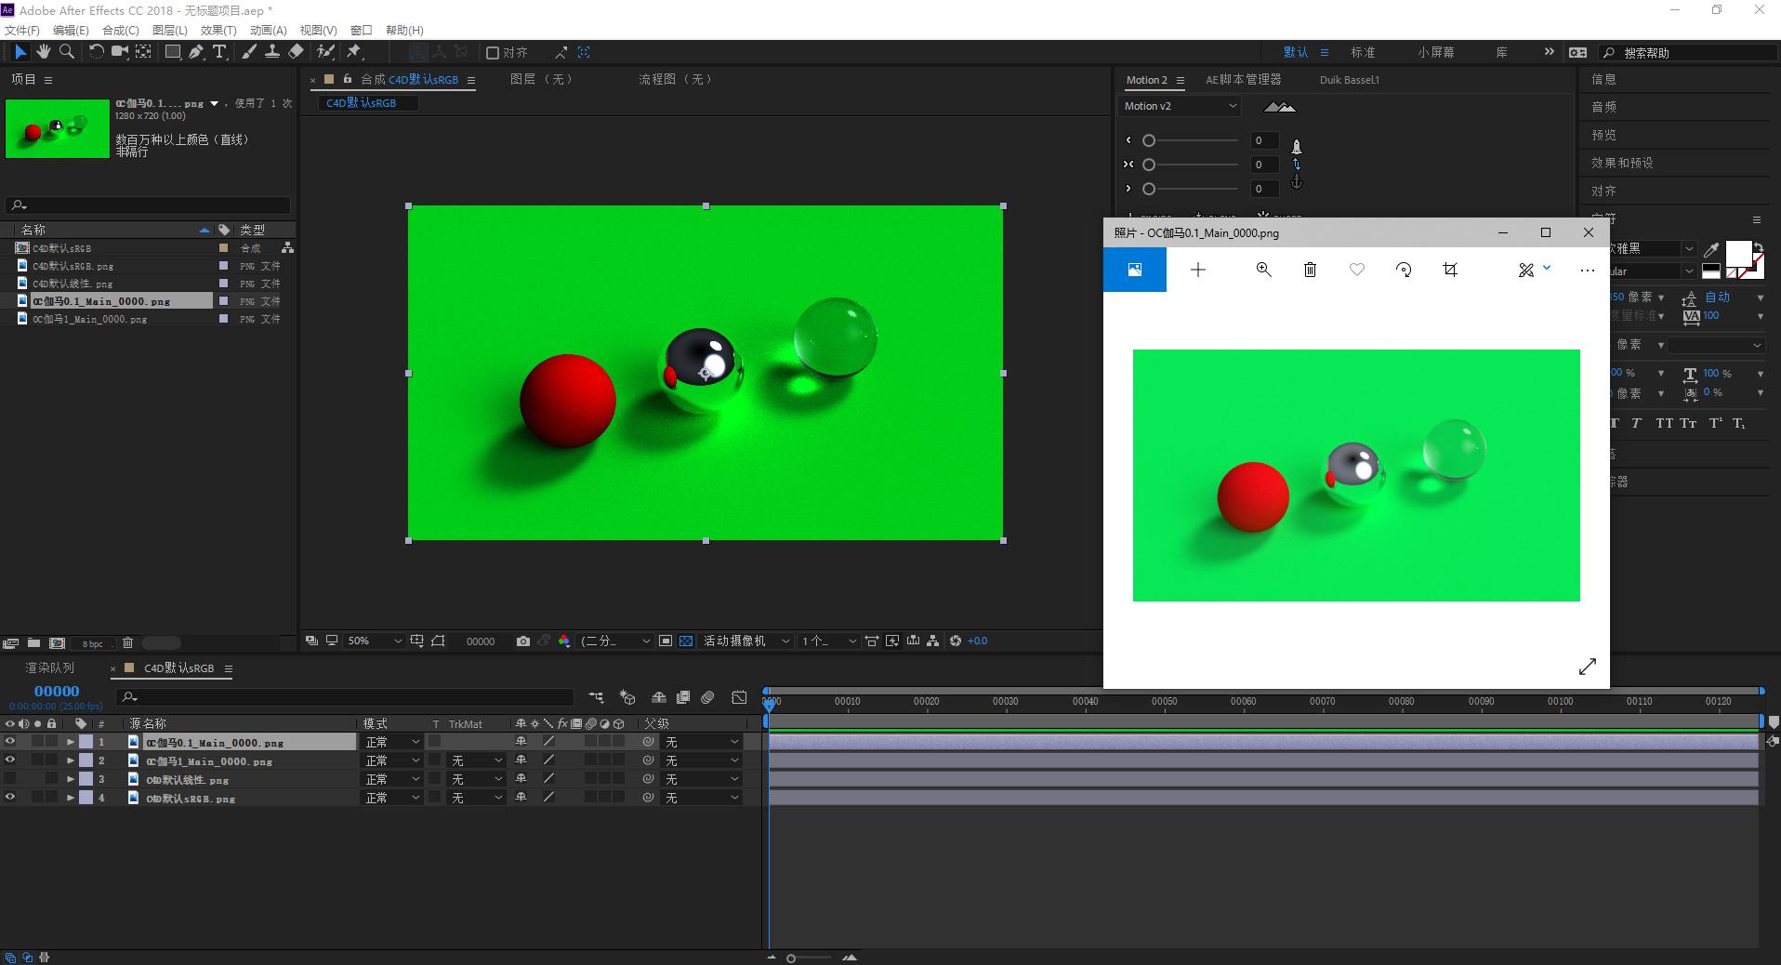Image resolution: width=1781 pixels, height=965 pixels.
Task: Take a snapshot with camera icon
Action: pyautogui.click(x=523, y=641)
